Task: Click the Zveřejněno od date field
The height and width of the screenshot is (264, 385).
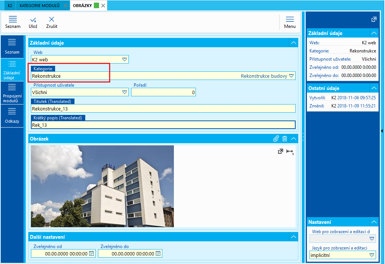Action: [63, 254]
